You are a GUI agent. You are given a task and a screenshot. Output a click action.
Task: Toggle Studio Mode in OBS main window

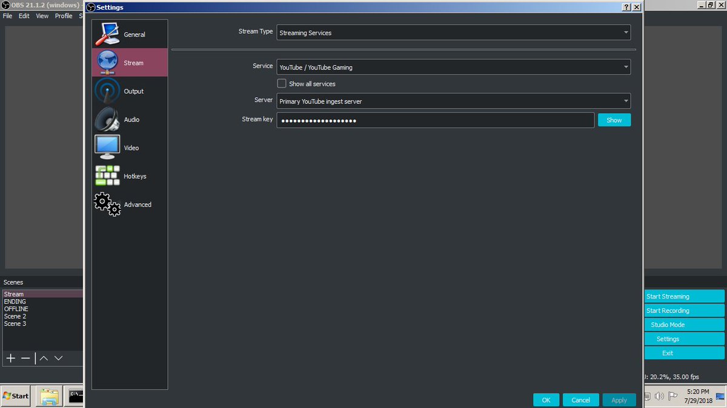pyautogui.click(x=685, y=325)
